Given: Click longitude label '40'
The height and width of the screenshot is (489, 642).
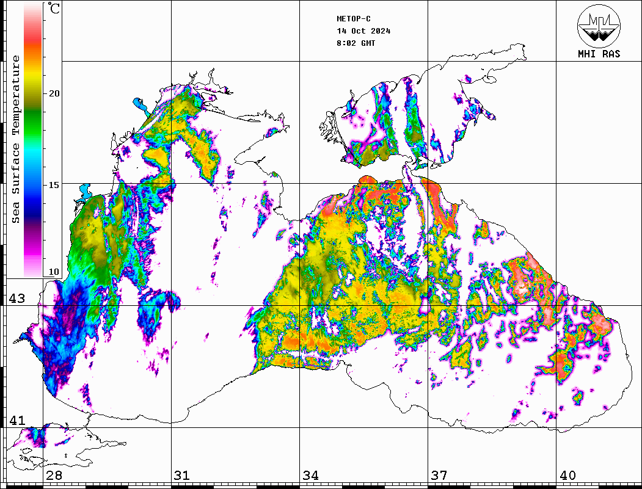Looking at the screenshot, I should click(x=567, y=476).
